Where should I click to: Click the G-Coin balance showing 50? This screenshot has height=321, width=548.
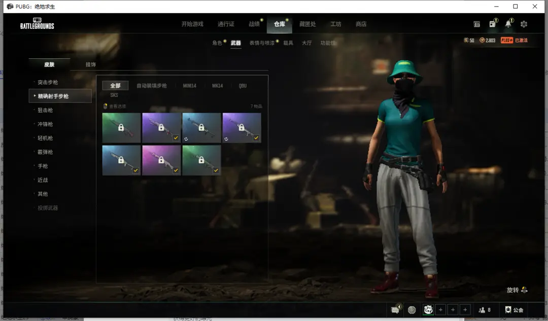[x=469, y=40]
